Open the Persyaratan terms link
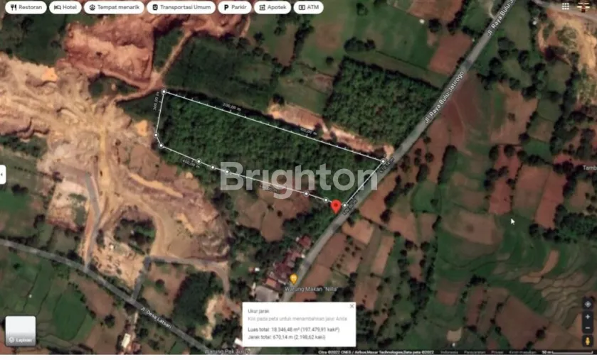The image size is (597, 360). (474, 352)
